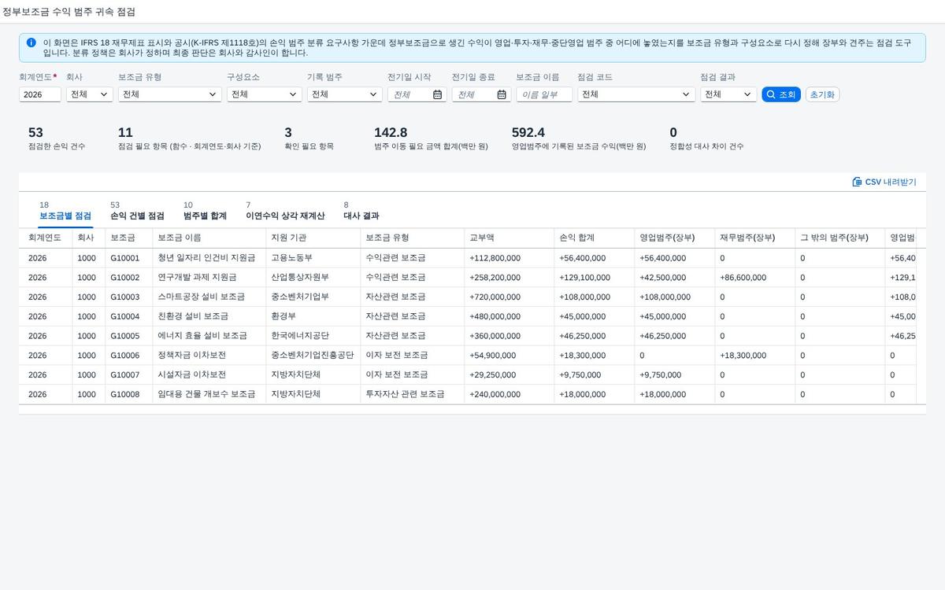
Task: Click the 회계연도 column header
Action: pyautogui.click(x=45, y=238)
